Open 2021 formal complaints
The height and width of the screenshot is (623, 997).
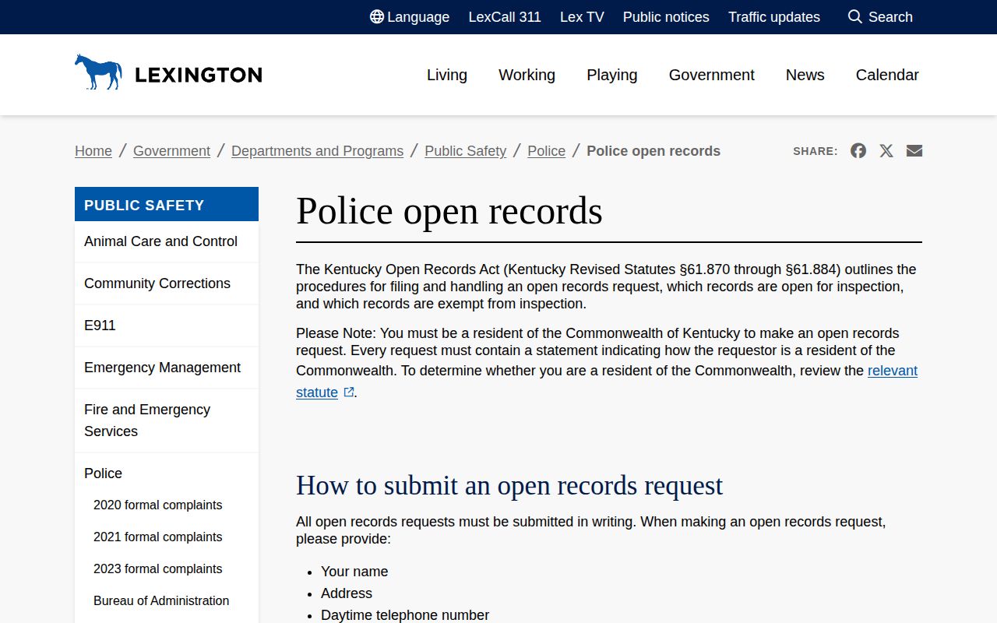[x=157, y=537]
